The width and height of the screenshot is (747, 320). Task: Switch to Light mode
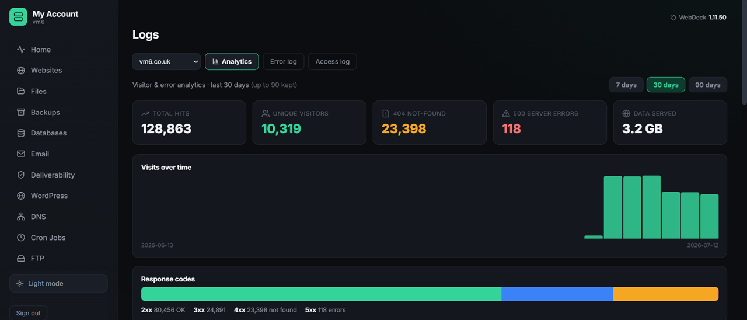58,283
